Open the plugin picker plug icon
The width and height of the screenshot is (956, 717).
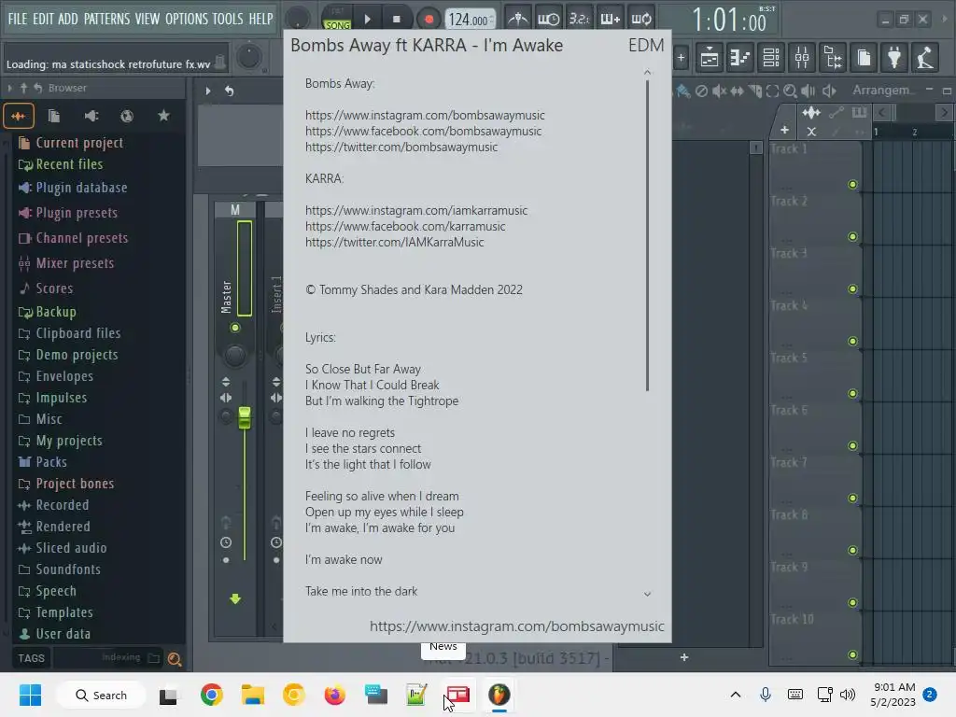[894, 58]
